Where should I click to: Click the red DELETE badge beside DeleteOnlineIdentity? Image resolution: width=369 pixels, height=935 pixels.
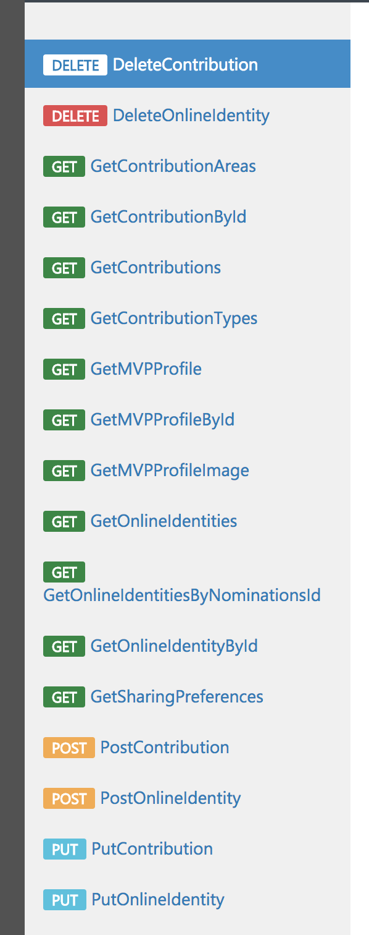pos(75,115)
